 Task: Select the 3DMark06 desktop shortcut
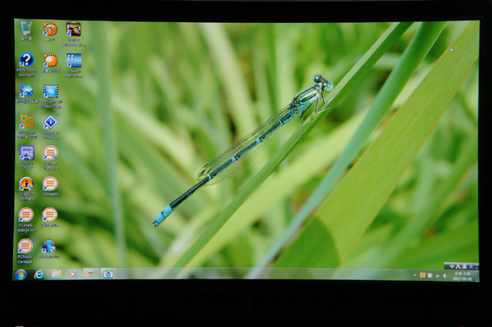coord(50,186)
